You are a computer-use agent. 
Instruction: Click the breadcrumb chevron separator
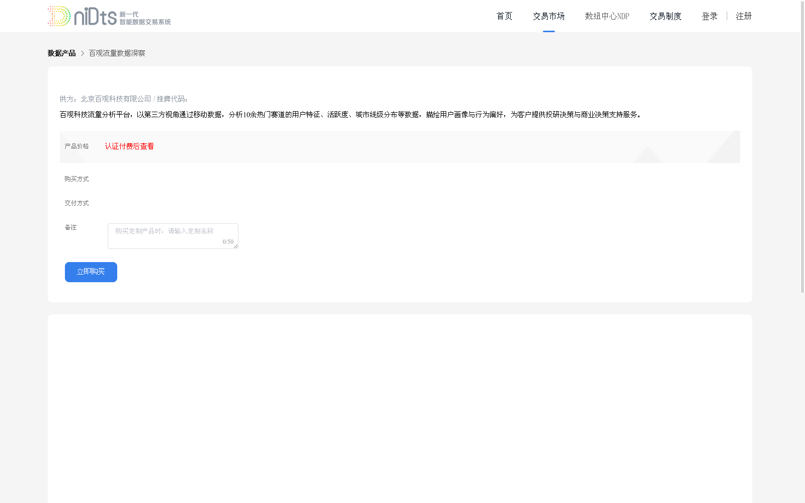pyautogui.click(x=83, y=53)
